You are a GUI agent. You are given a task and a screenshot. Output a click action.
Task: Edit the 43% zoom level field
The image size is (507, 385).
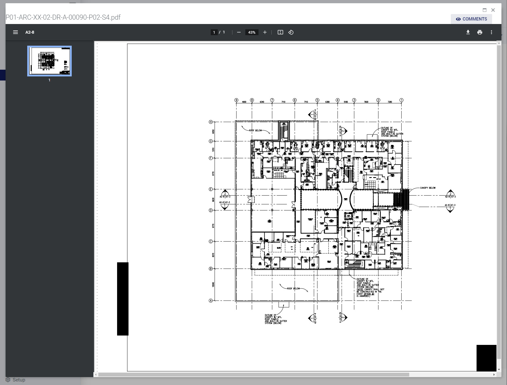click(x=251, y=32)
